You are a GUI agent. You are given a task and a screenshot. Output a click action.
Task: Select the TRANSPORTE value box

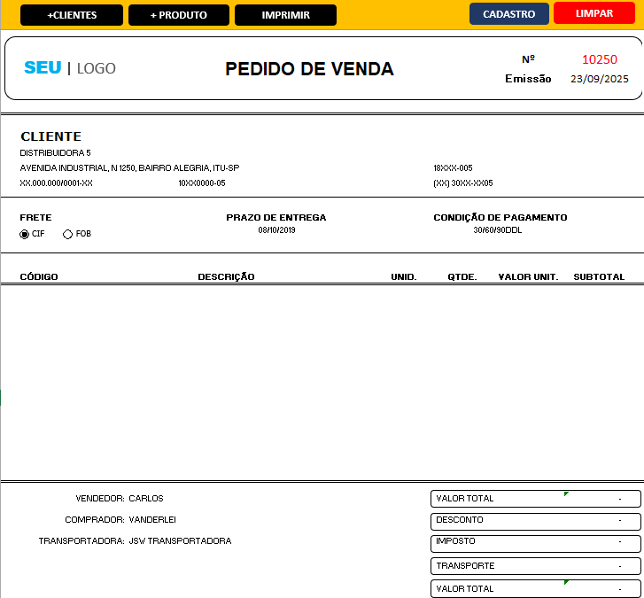click(x=535, y=566)
